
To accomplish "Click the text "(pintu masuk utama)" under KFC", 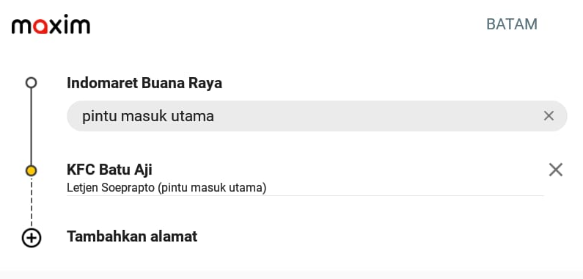I will coord(212,188).
